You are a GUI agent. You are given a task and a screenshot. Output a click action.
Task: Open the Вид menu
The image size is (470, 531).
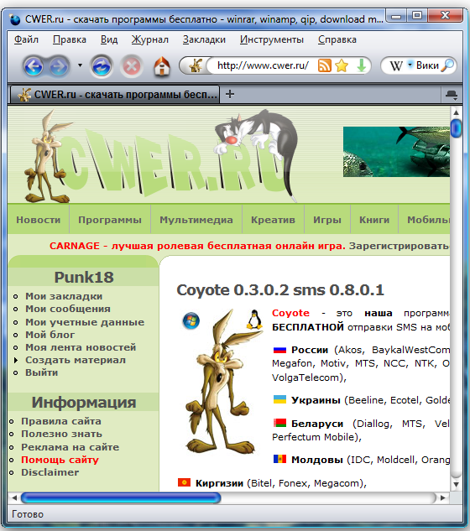point(109,39)
